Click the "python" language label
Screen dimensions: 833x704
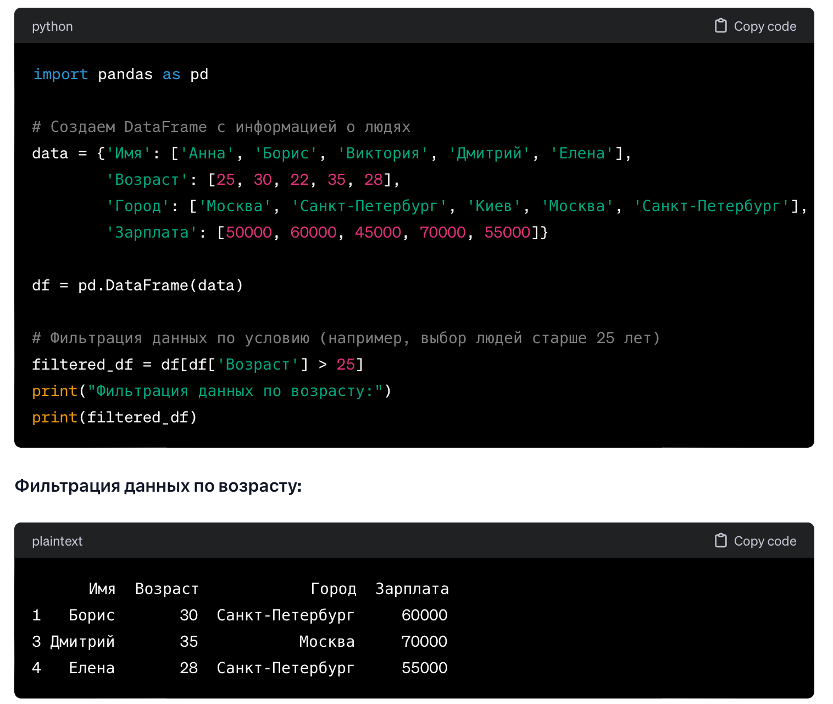(52, 26)
